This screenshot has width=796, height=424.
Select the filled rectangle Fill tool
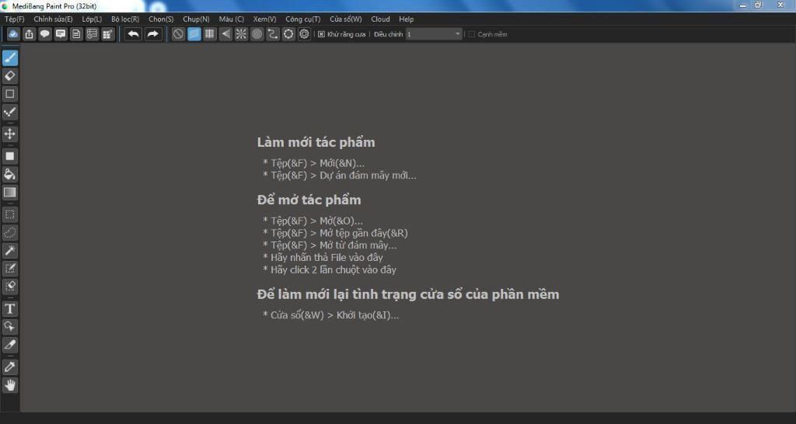pos(9,156)
